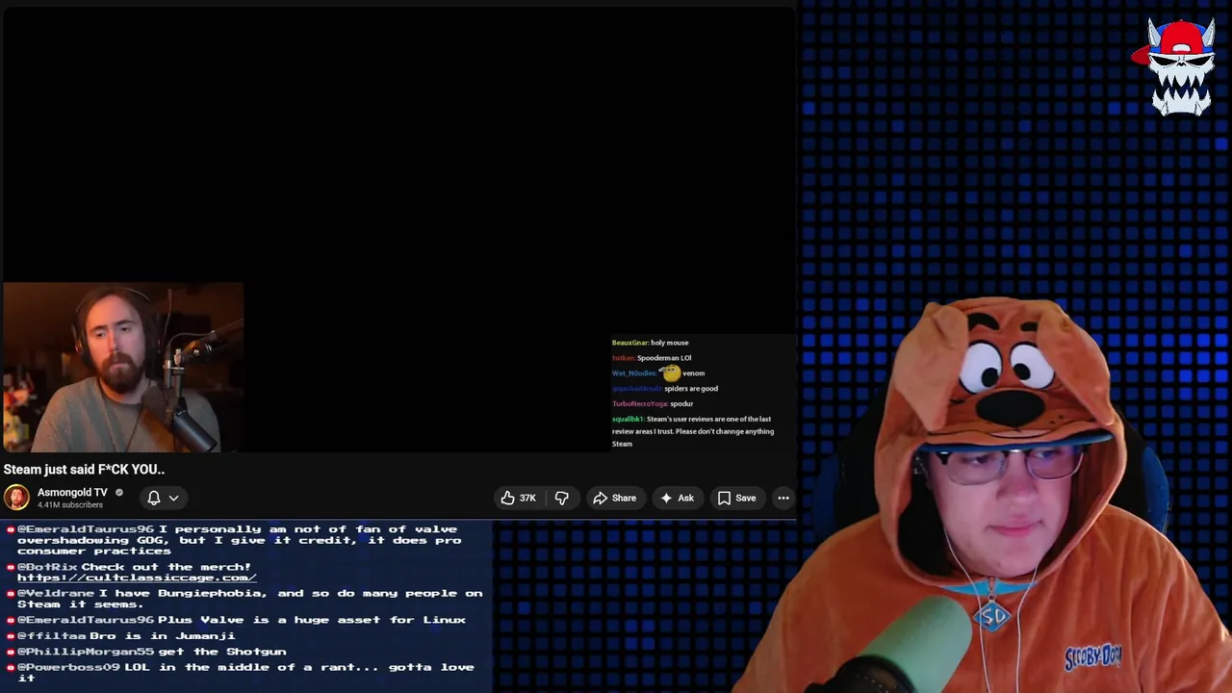This screenshot has width=1232, height=693.
Task: Like the video with the thumbs-up icon
Action: [507, 498]
